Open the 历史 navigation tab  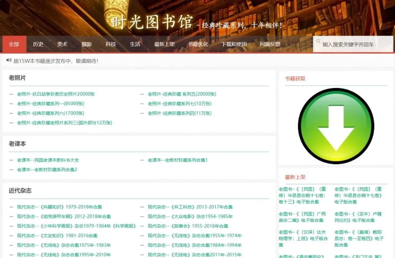coord(38,44)
